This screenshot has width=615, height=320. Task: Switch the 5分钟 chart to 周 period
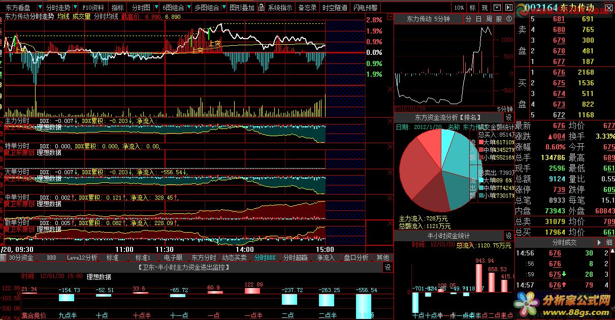click(x=489, y=19)
